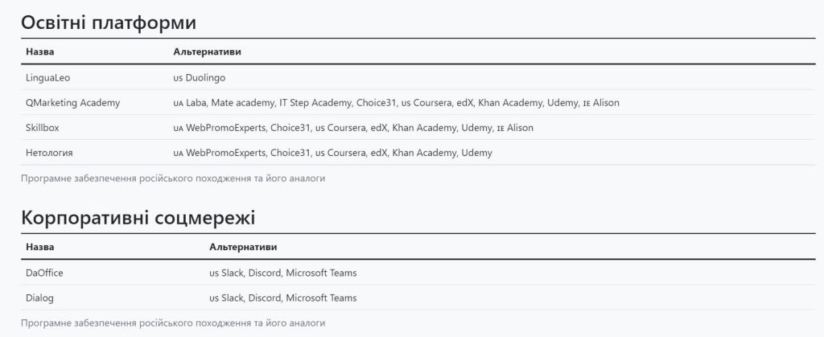Click Laba in the QMarketing Academy row

(x=196, y=103)
